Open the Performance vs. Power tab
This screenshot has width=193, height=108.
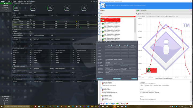156,17
